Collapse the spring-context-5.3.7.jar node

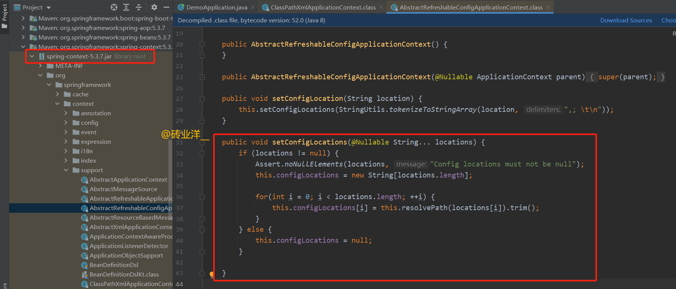click(32, 56)
